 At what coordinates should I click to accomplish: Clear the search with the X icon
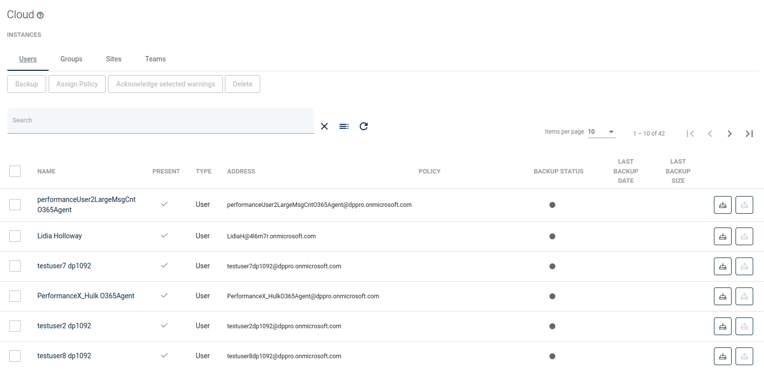[324, 126]
